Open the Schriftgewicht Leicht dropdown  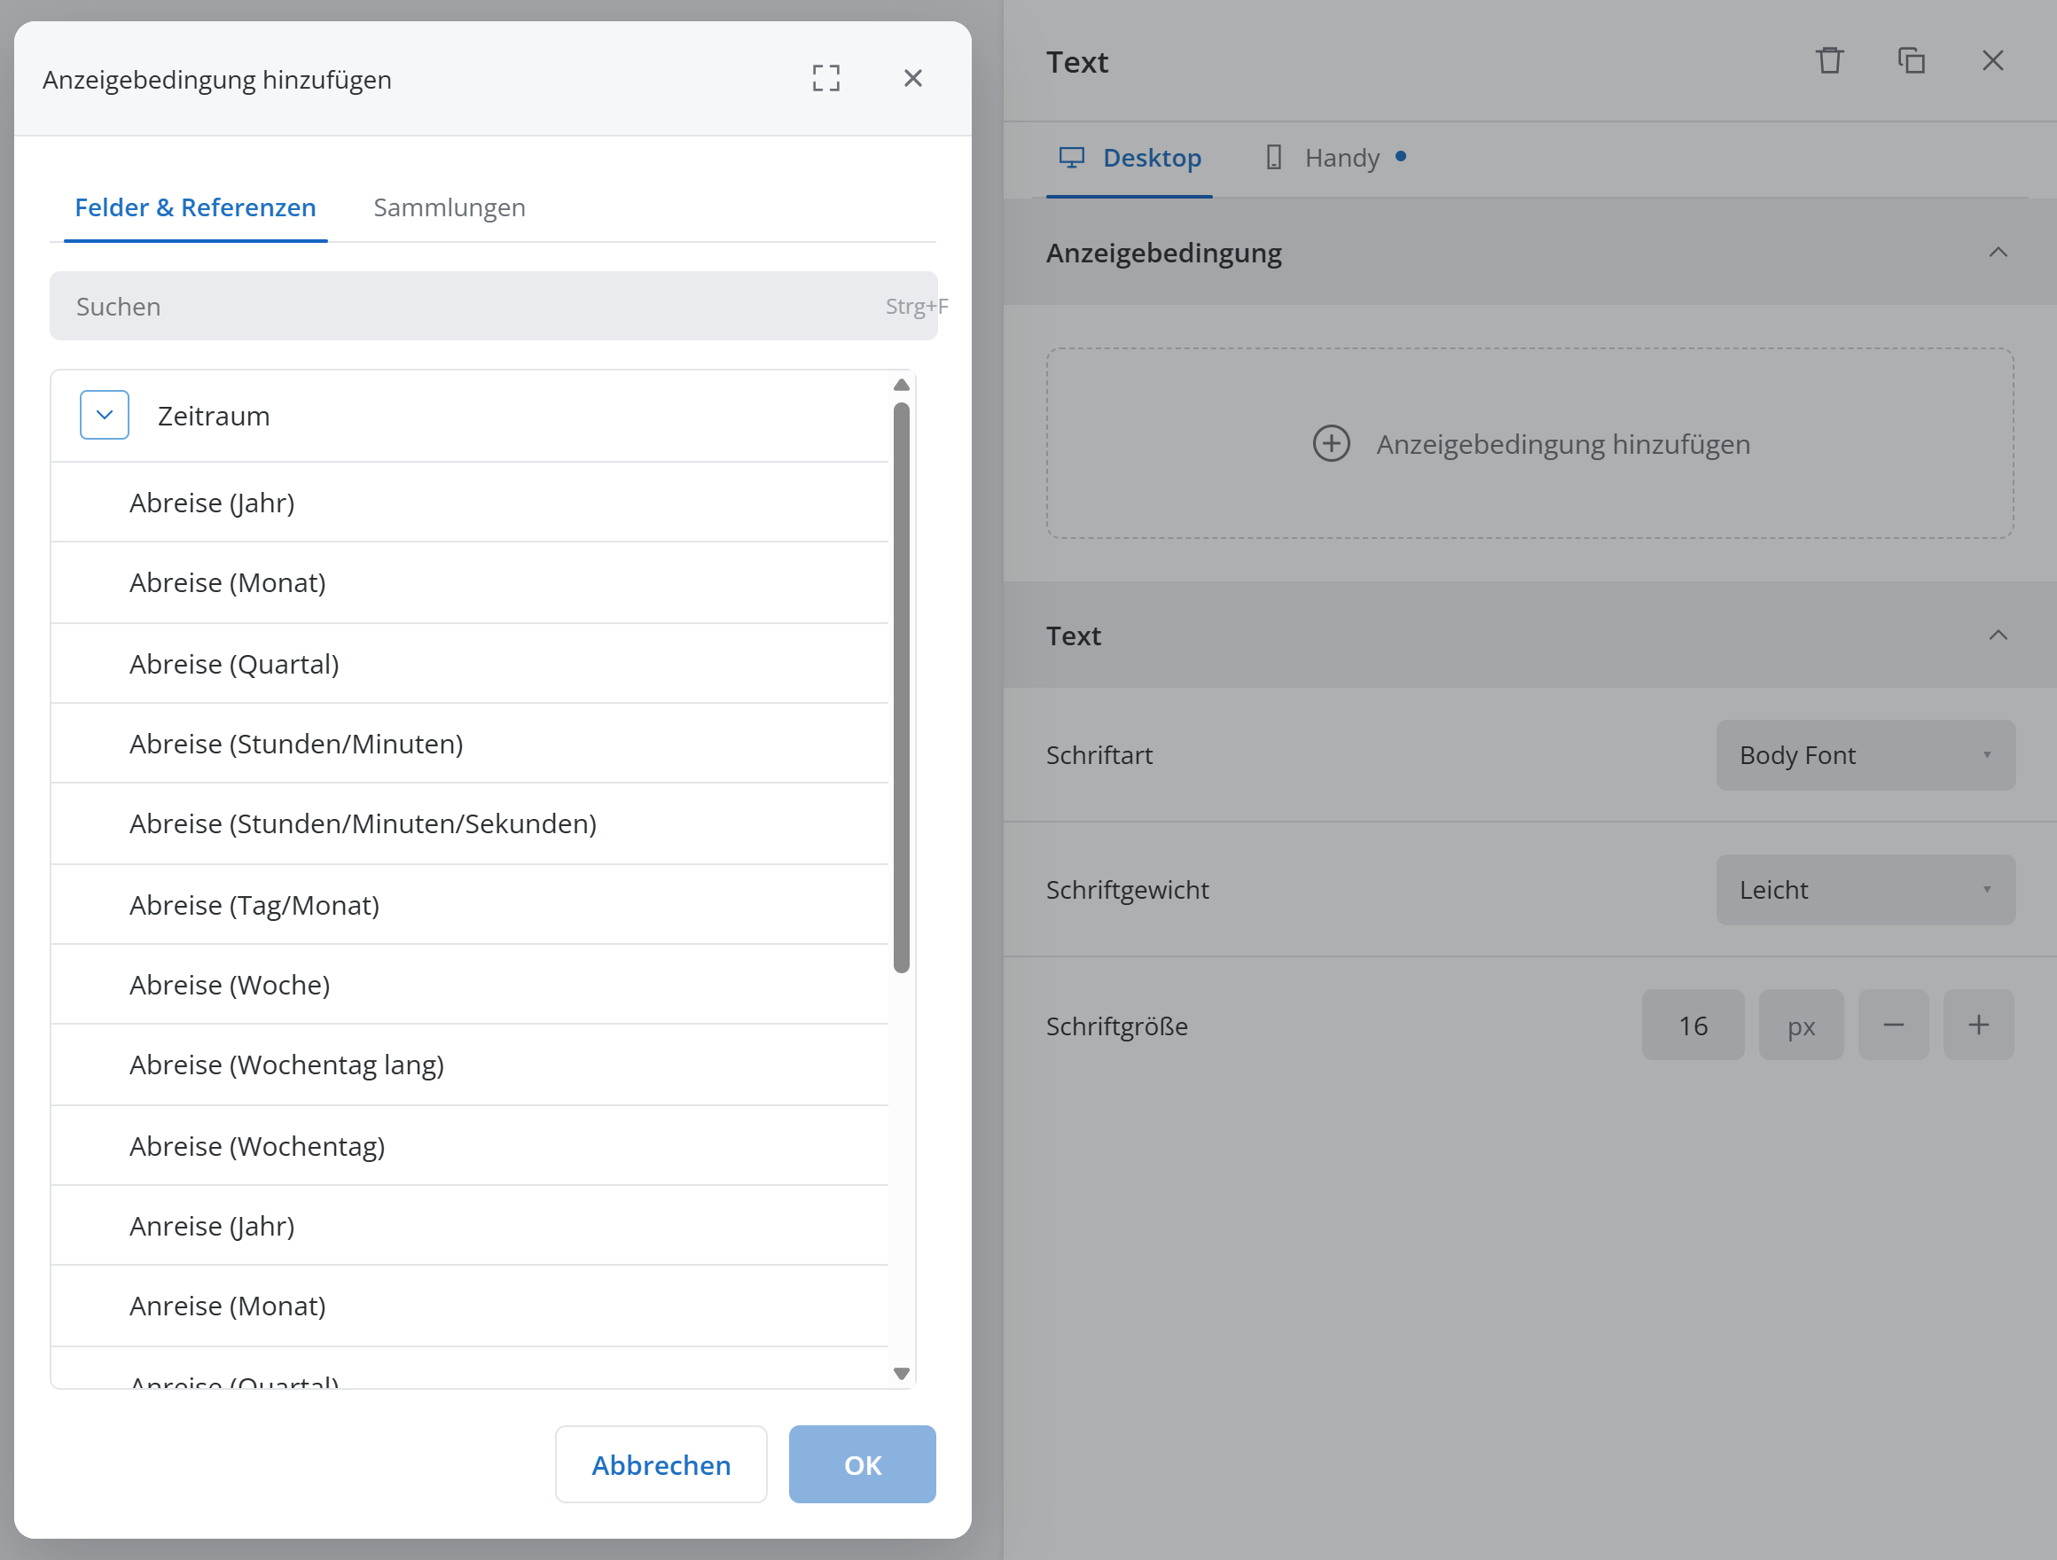click(x=1865, y=890)
